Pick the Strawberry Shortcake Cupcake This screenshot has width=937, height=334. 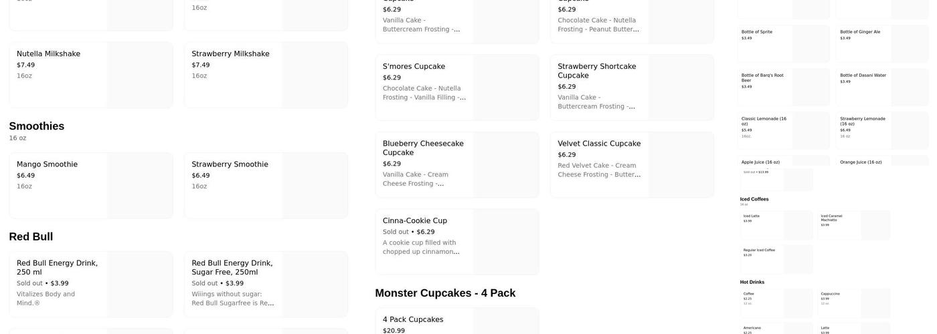pyautogui.click(x=632, y=88)
